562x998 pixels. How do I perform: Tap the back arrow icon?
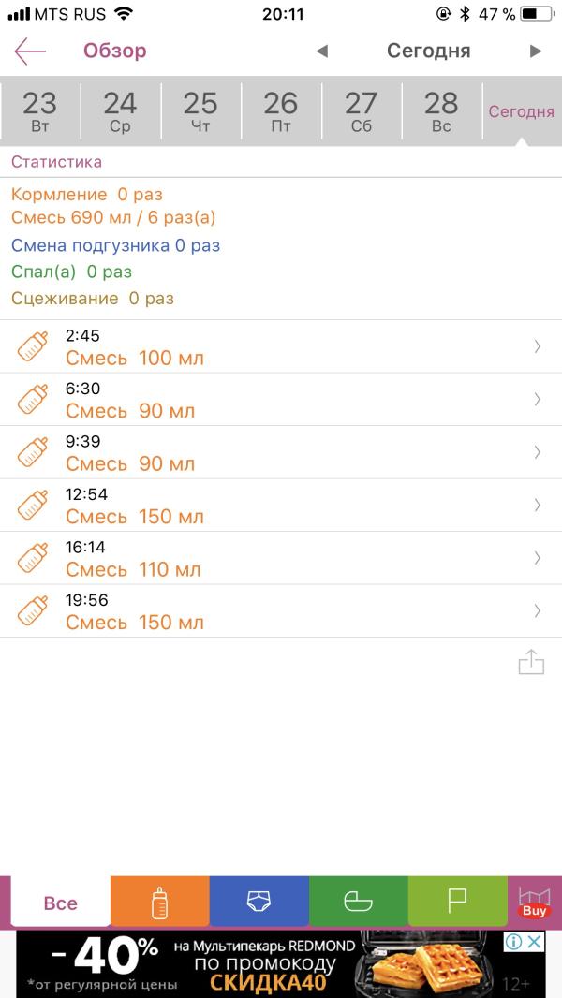30,51
